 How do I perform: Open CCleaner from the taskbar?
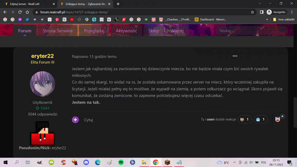(63, 163)
